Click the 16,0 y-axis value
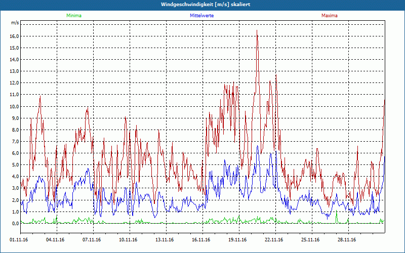The image size is (405, 253). (15, 36)
